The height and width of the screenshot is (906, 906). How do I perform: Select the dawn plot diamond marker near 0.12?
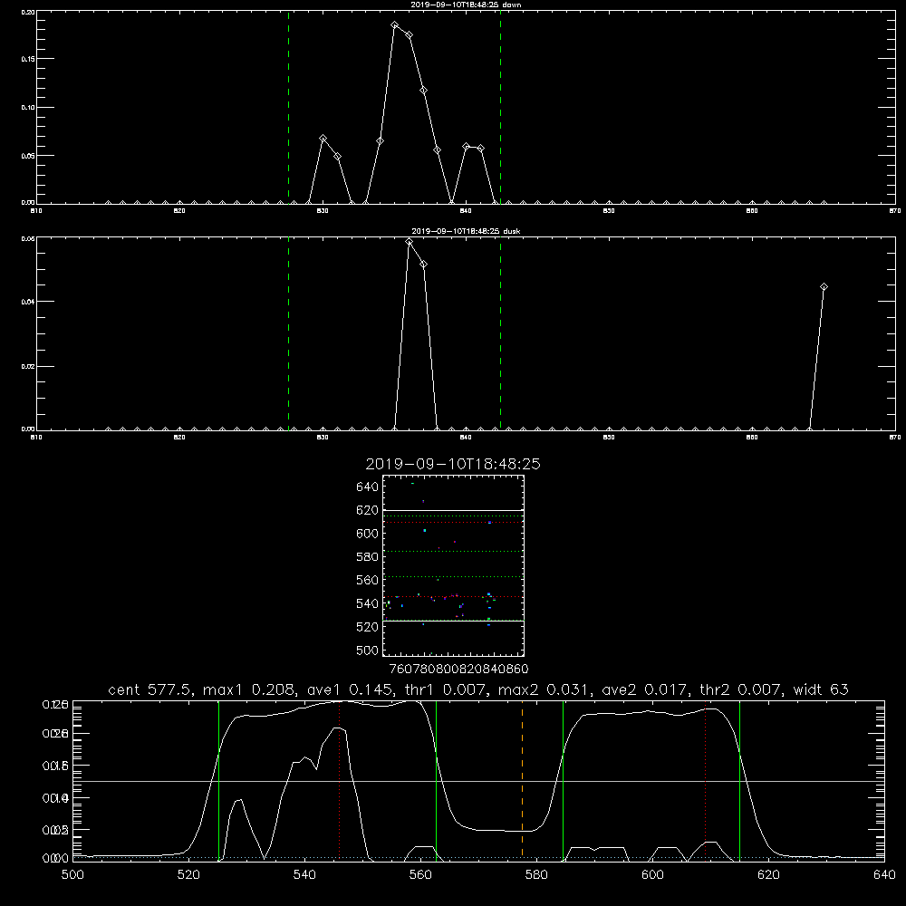pos(423,91)
